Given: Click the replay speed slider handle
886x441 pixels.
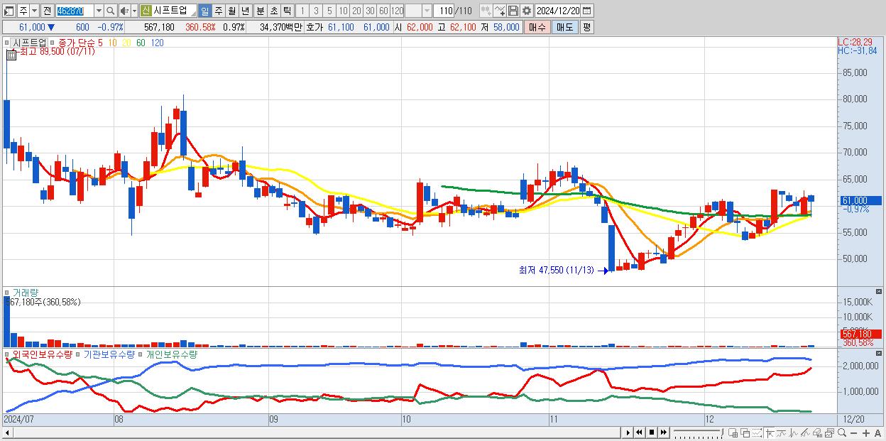Looking at the screenshot, I should point(721,432).
